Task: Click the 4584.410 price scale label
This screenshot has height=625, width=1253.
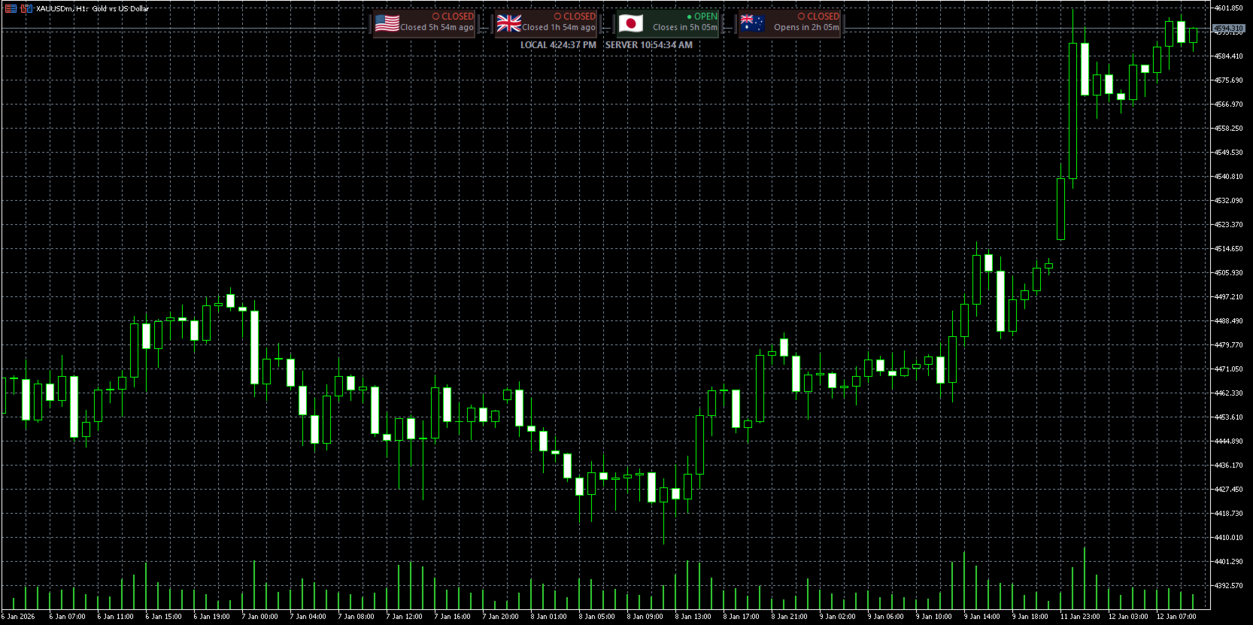Action: [x=1228, y=56]
